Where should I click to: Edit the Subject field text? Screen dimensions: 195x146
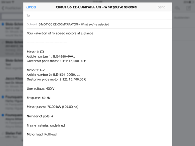74,24
